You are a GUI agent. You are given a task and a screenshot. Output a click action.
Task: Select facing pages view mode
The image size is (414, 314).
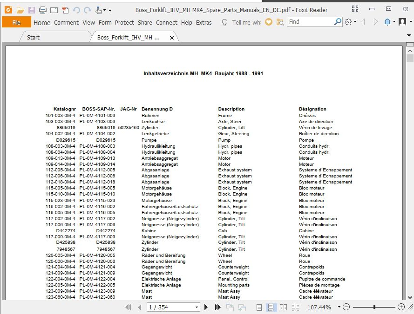click(x=283, y=307)
